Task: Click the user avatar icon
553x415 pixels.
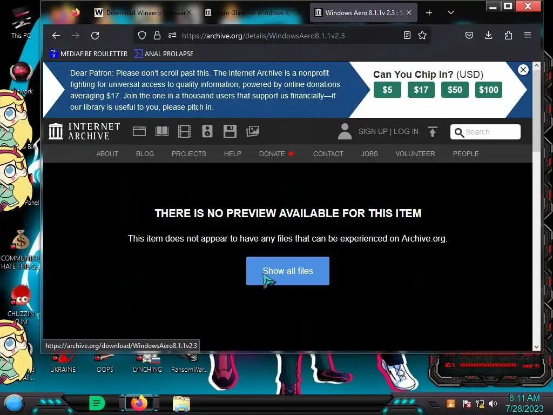Action: (345, 131)
